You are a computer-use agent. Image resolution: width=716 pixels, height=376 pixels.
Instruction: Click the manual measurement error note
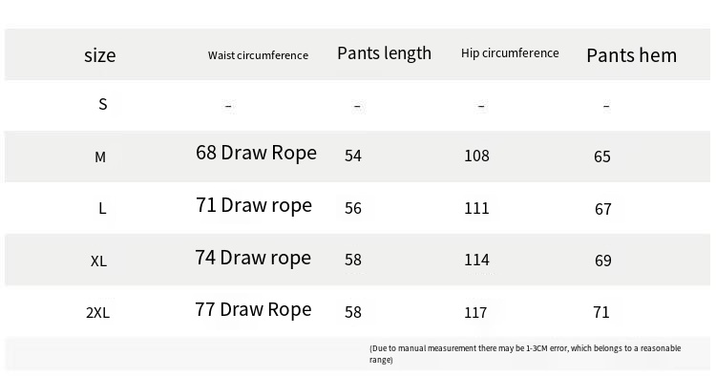pos(525,354)
